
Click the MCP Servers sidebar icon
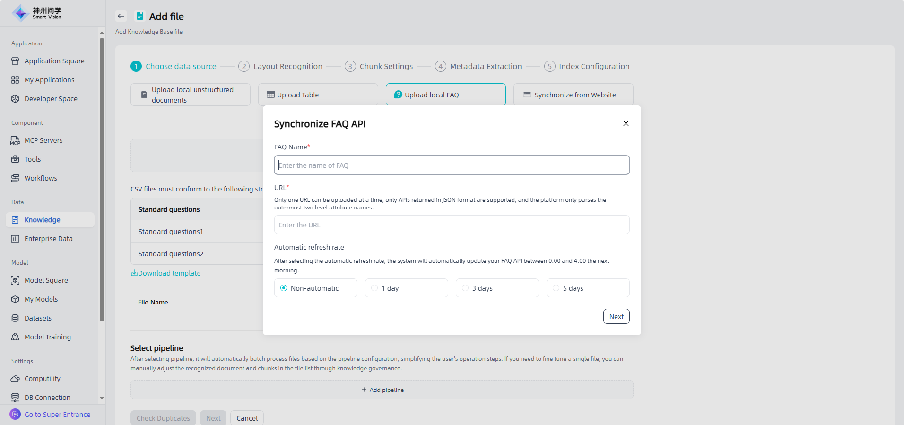point(15,140)
